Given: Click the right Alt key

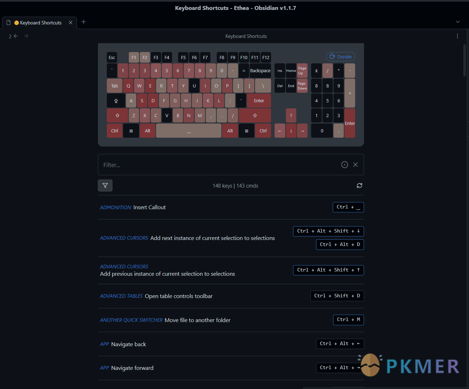Looking at the screenshot, I should click(x=230, y=131).
